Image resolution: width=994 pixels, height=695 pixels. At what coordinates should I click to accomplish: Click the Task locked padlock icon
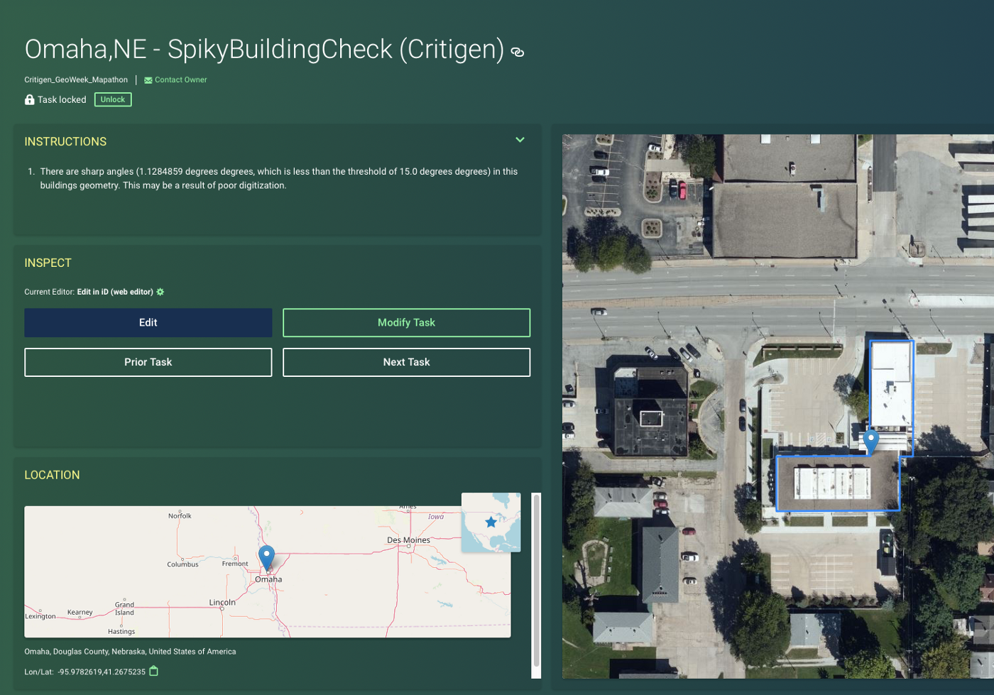[30, 99]
